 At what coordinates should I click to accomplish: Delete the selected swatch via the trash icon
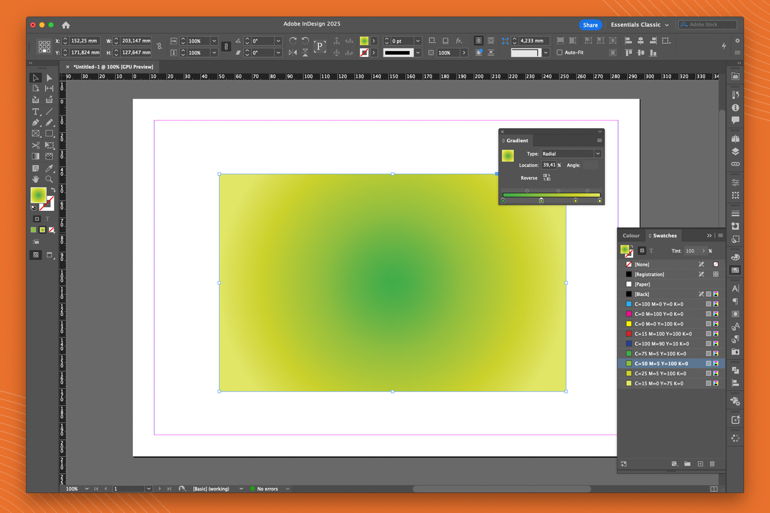(712, 464)
